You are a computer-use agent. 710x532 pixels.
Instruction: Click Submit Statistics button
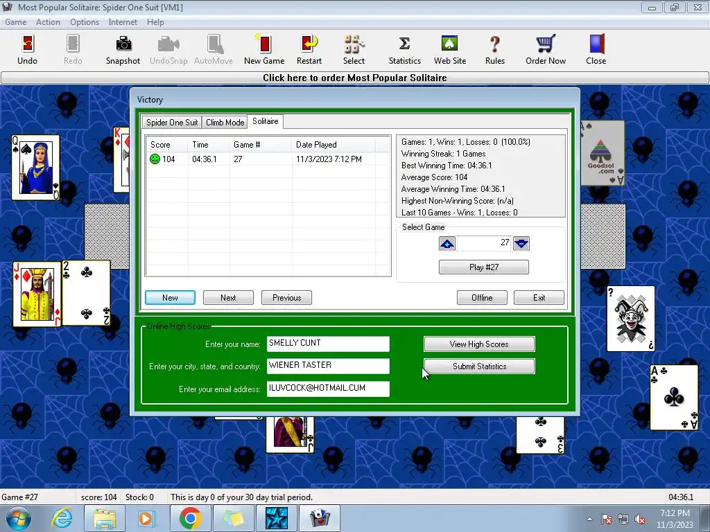coord(479,366)
